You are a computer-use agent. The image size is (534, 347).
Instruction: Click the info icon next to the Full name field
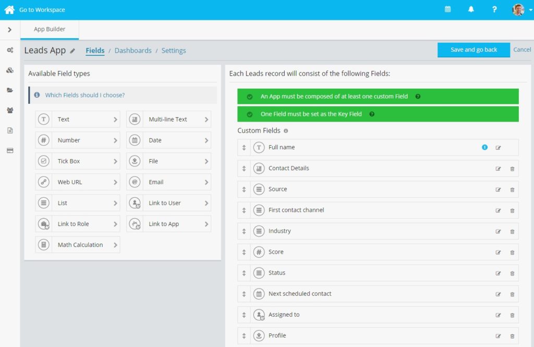[x=484, y=147]
